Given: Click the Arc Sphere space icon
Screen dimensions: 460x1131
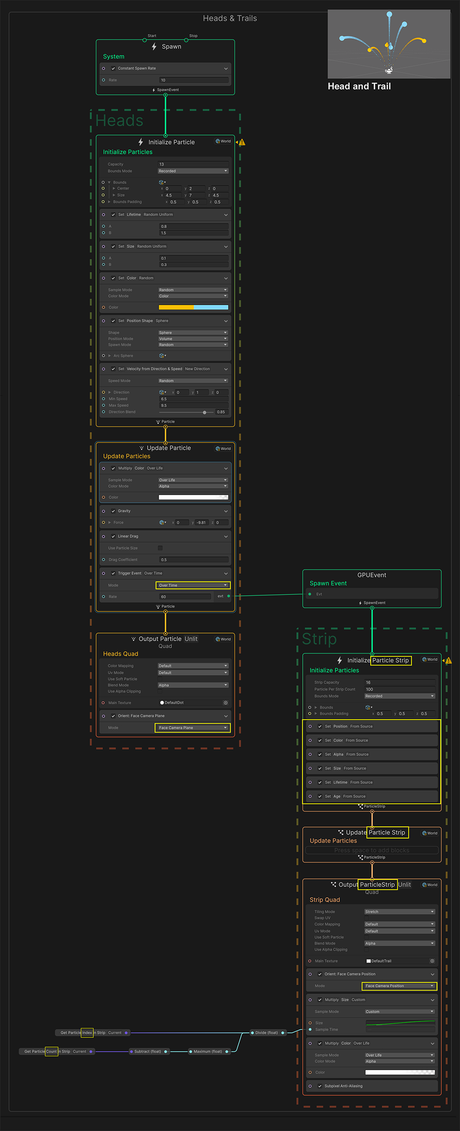Looking at the screenshot, I should coord(162,356).
